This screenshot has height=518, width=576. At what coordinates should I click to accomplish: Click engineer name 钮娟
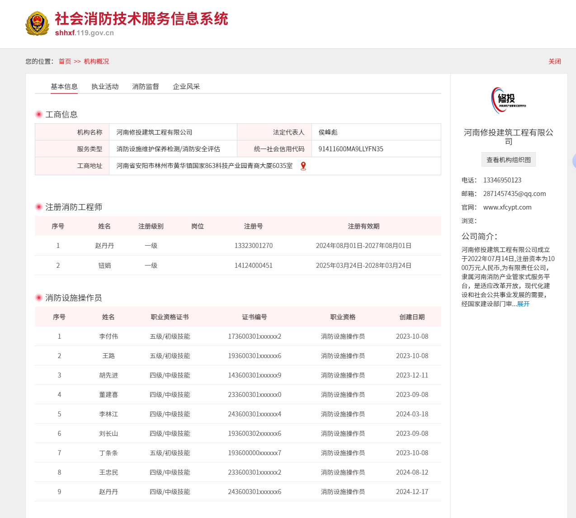(x=104, y=266)
